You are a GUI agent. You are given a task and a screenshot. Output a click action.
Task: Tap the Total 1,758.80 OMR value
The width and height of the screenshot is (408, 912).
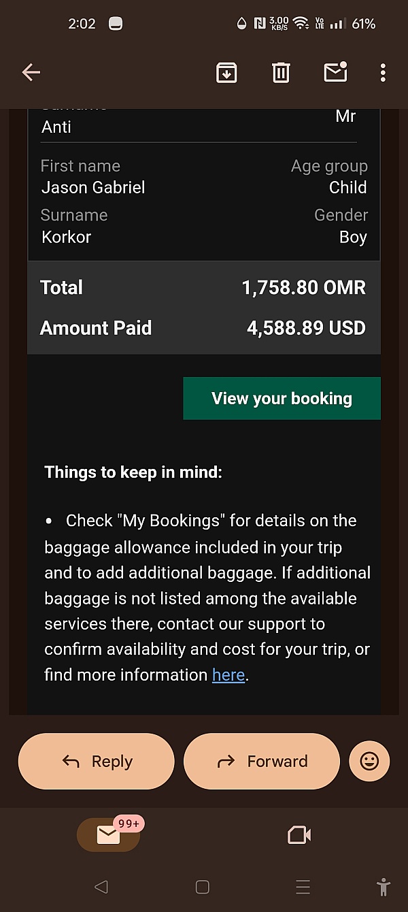303,288
